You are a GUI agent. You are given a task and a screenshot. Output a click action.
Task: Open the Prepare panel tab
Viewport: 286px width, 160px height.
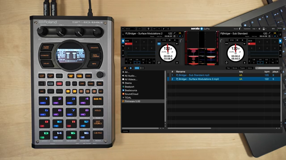click(242, 68)
